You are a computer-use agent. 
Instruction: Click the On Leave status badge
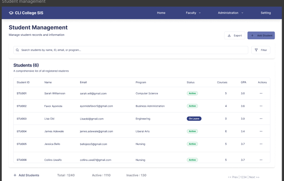tap(194, 119)
